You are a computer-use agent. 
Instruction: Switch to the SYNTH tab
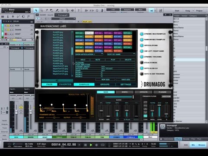[x=124, y=92]
